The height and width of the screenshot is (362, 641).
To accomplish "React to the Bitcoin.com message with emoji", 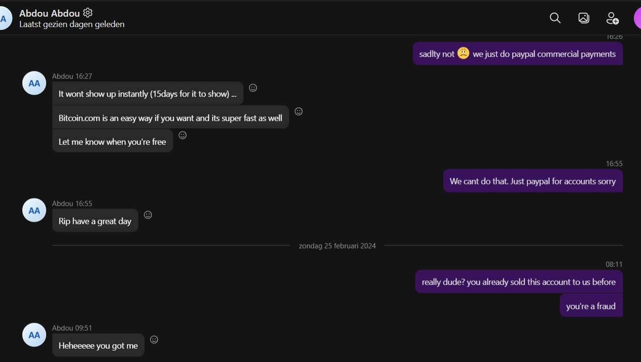I will [x=299, y=112].
